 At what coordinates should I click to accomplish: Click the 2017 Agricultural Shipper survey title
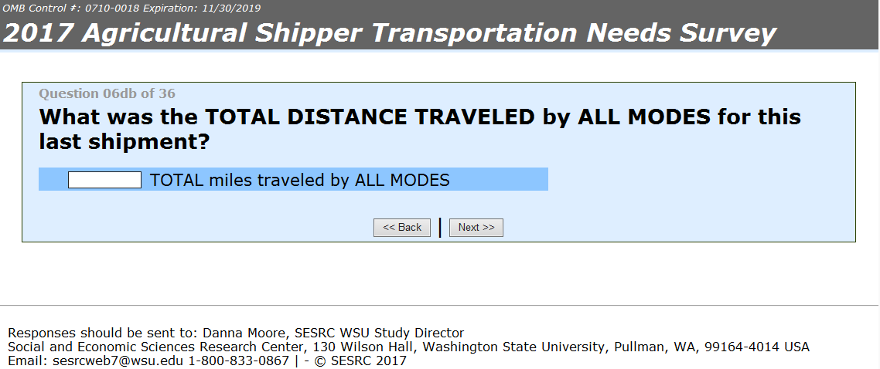[390, 33]
